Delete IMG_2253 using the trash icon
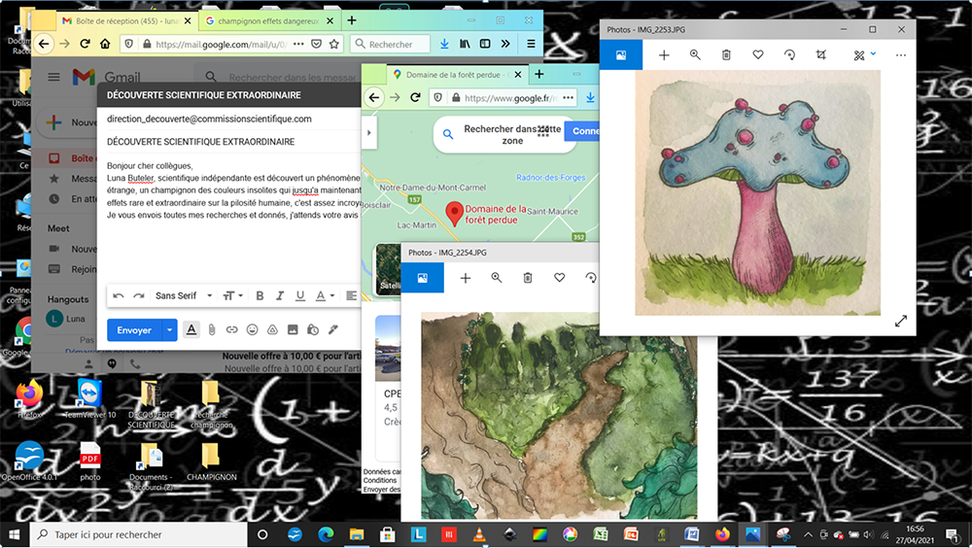972x548 pixels. [726, 55]
